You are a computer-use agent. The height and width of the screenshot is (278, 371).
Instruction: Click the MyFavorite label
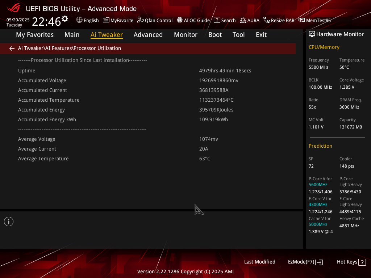coord(122,20)
